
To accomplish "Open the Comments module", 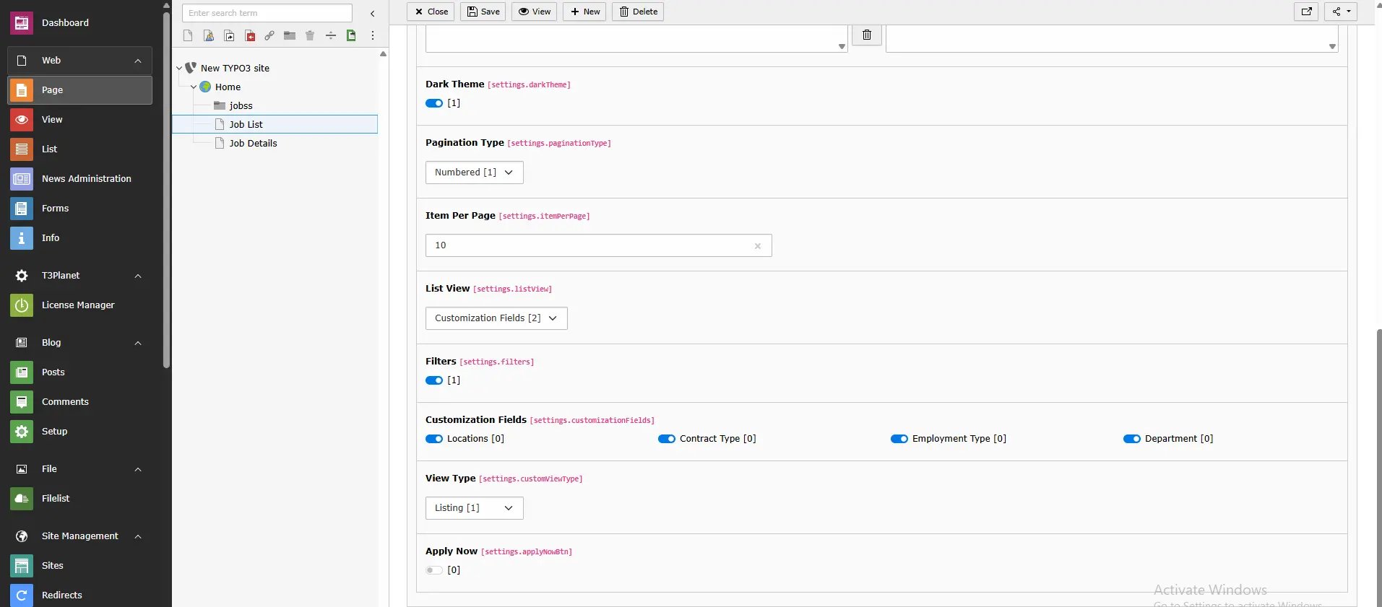I will pyautogui.click(x=79, y=402).
